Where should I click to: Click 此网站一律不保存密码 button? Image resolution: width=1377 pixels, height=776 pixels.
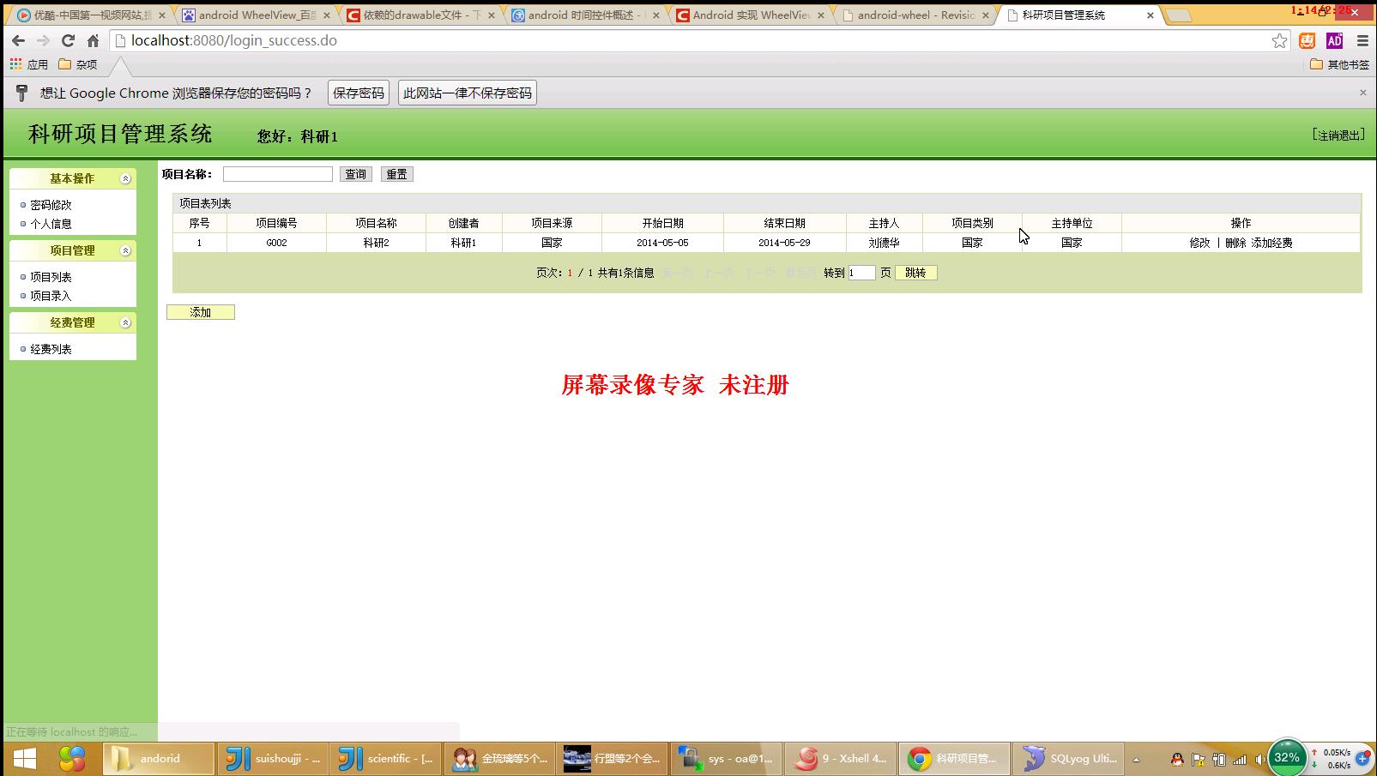(x=468, y=93)
